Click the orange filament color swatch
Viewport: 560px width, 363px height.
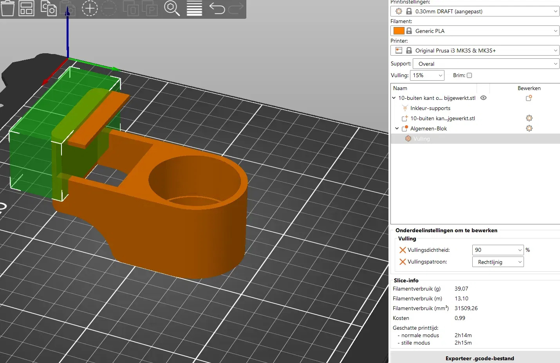point(399,31)
